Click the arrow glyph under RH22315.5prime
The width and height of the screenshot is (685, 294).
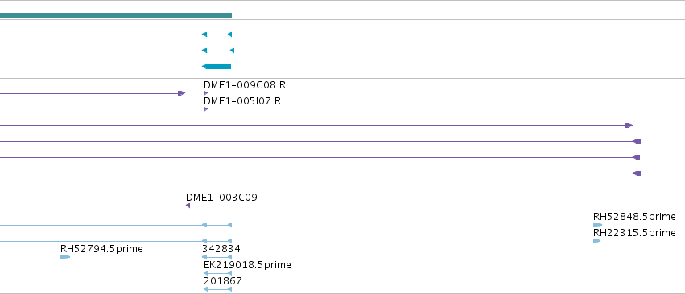tap(596, 241)
